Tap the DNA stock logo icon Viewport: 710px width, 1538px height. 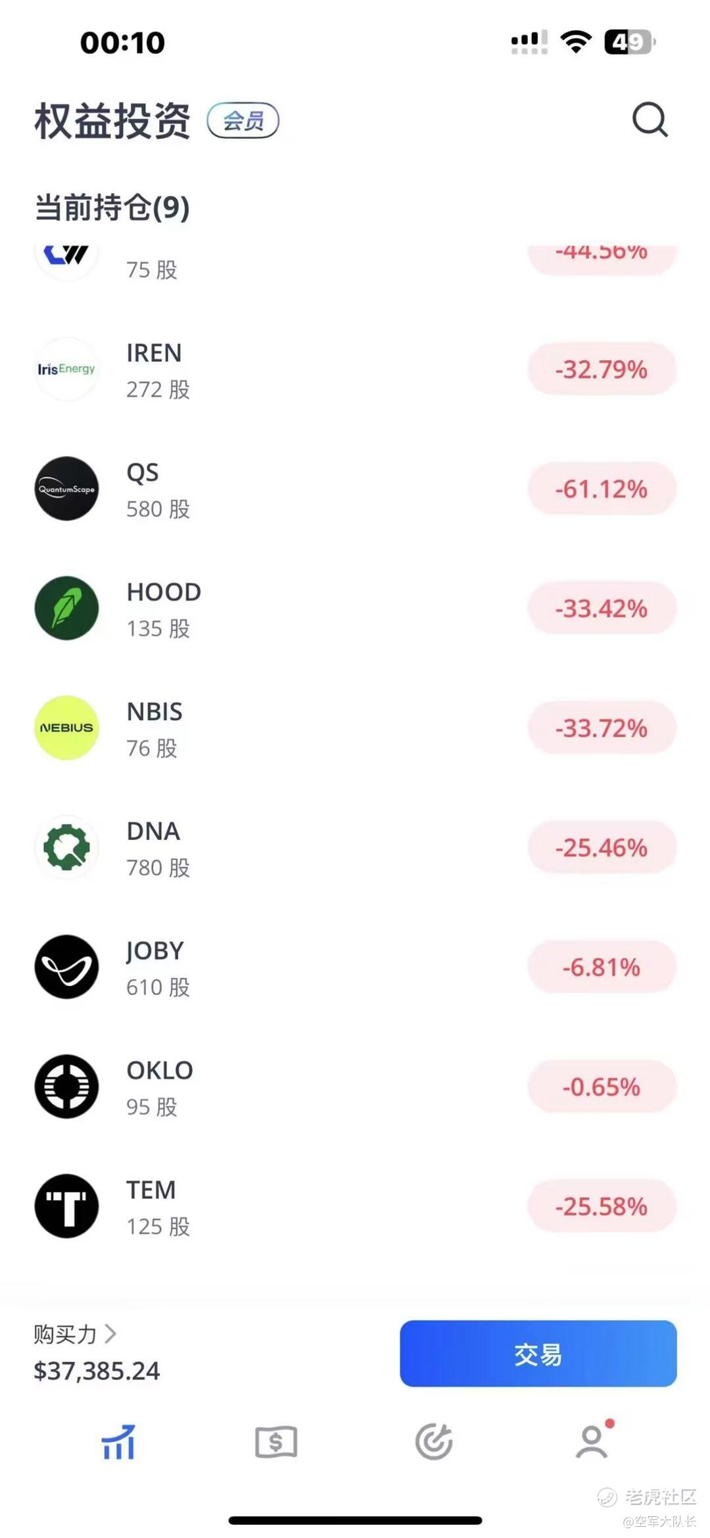click(x=66, y=848)
